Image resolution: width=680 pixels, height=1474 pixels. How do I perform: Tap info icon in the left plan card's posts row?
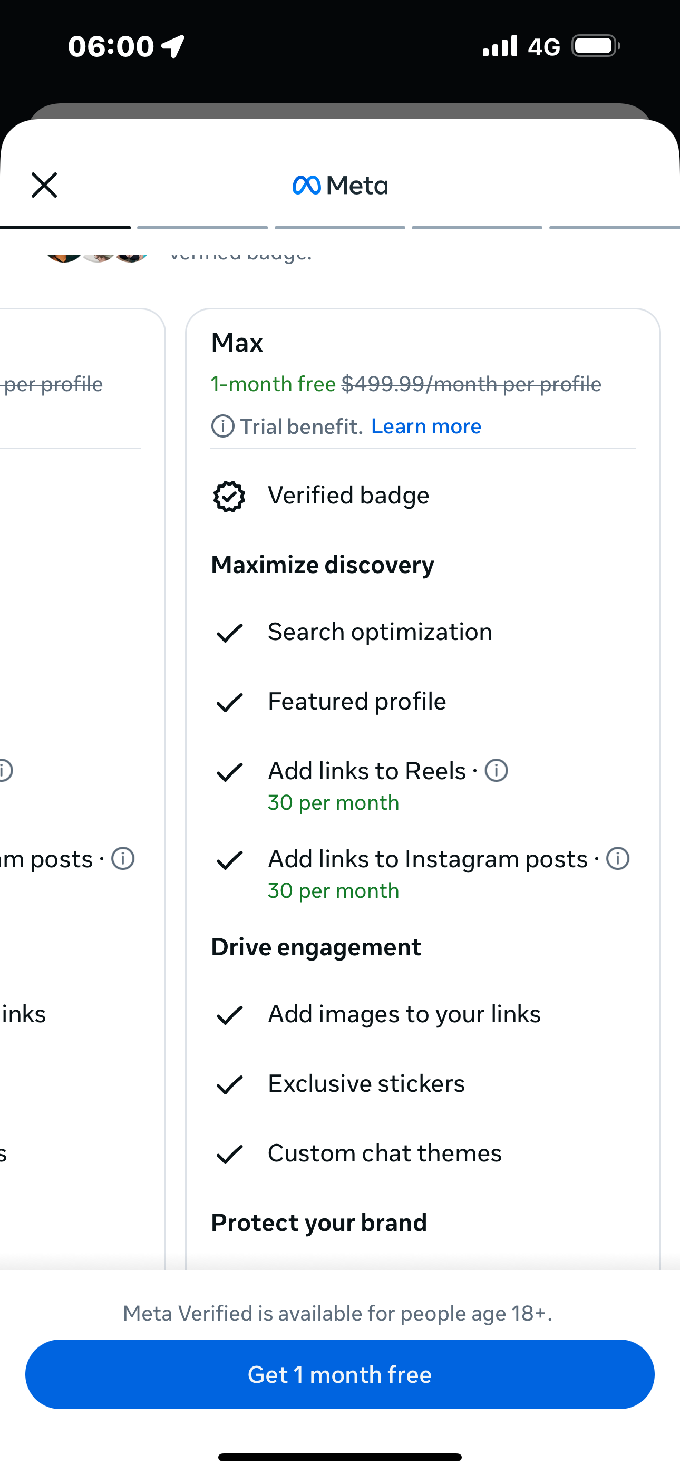(122, 859)
